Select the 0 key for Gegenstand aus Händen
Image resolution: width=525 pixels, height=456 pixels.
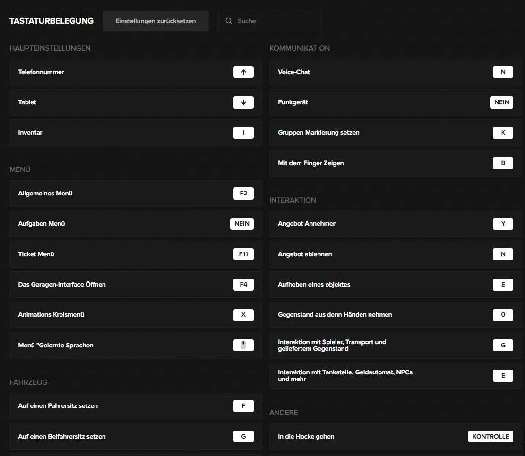point(503,315)
